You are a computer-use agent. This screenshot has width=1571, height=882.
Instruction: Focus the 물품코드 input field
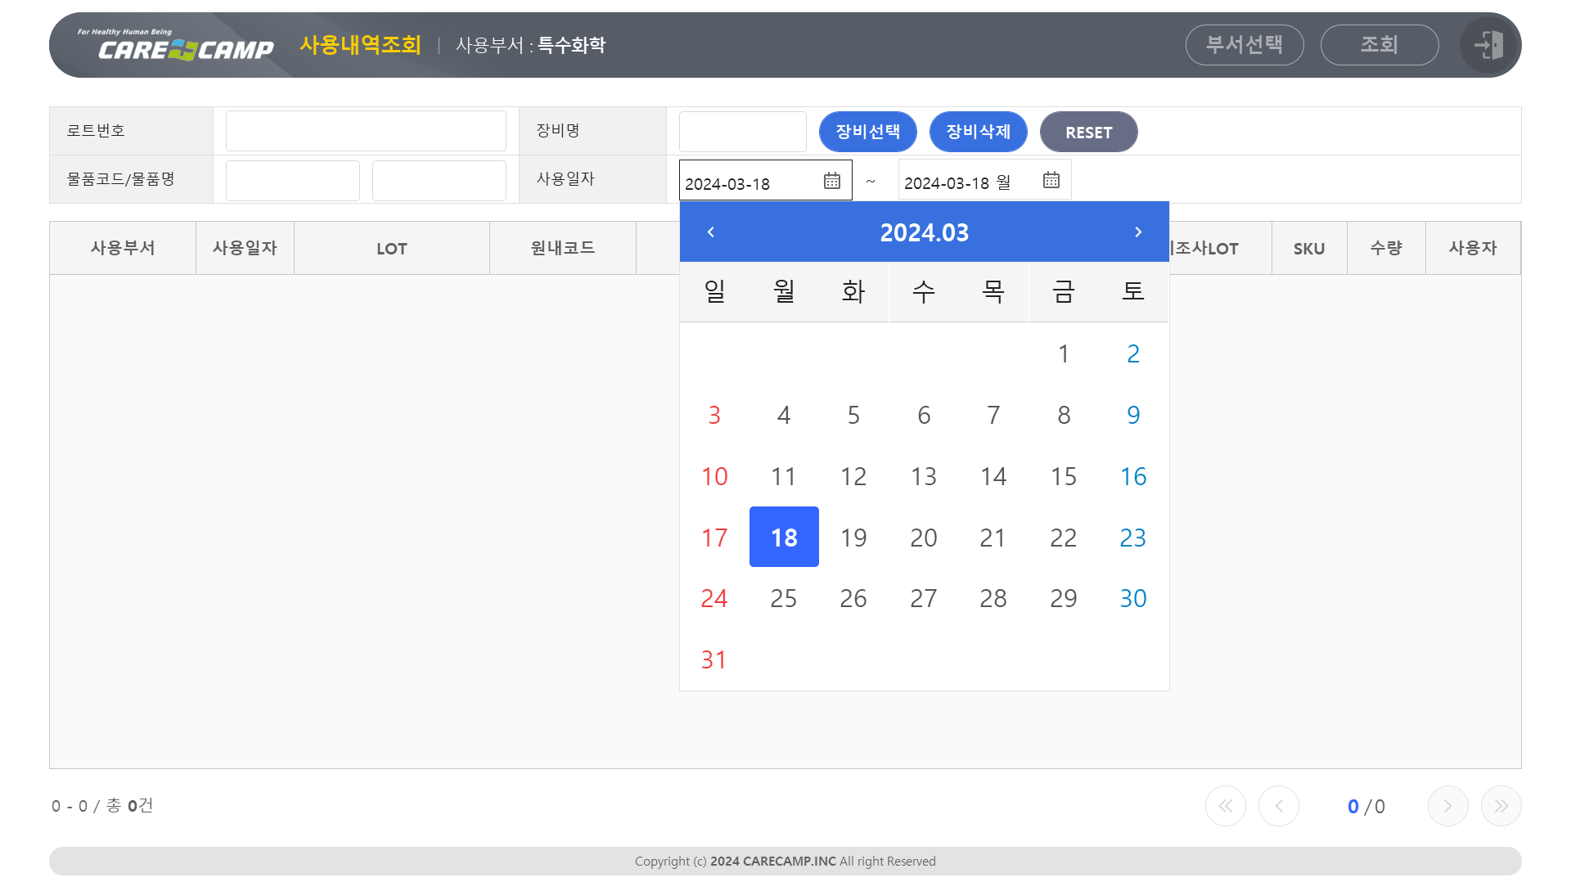pos(293,181)
